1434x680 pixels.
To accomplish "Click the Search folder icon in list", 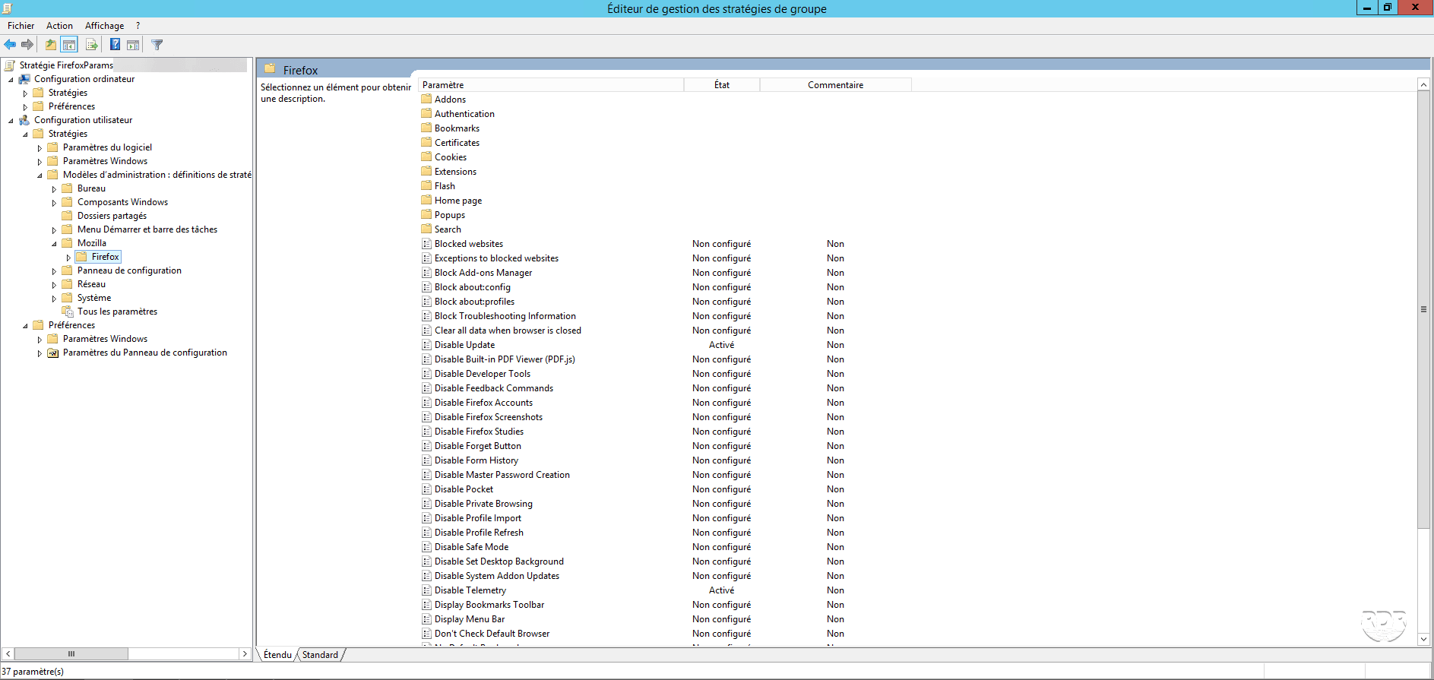I will point(426,229).
